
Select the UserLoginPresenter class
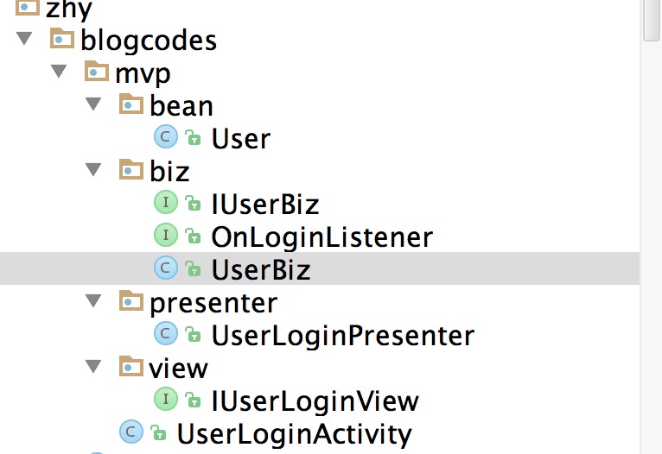click(343, 336)
